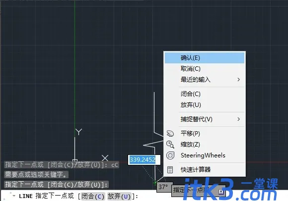Click the 闭合(C) option in command line
The height and width of the screenshot is (201, 288).
coord(93,196)
